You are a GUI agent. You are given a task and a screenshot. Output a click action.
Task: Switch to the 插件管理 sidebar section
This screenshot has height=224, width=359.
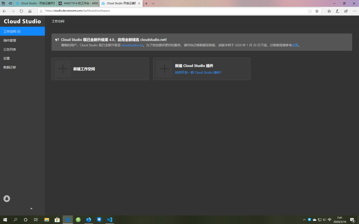point(10,40)
